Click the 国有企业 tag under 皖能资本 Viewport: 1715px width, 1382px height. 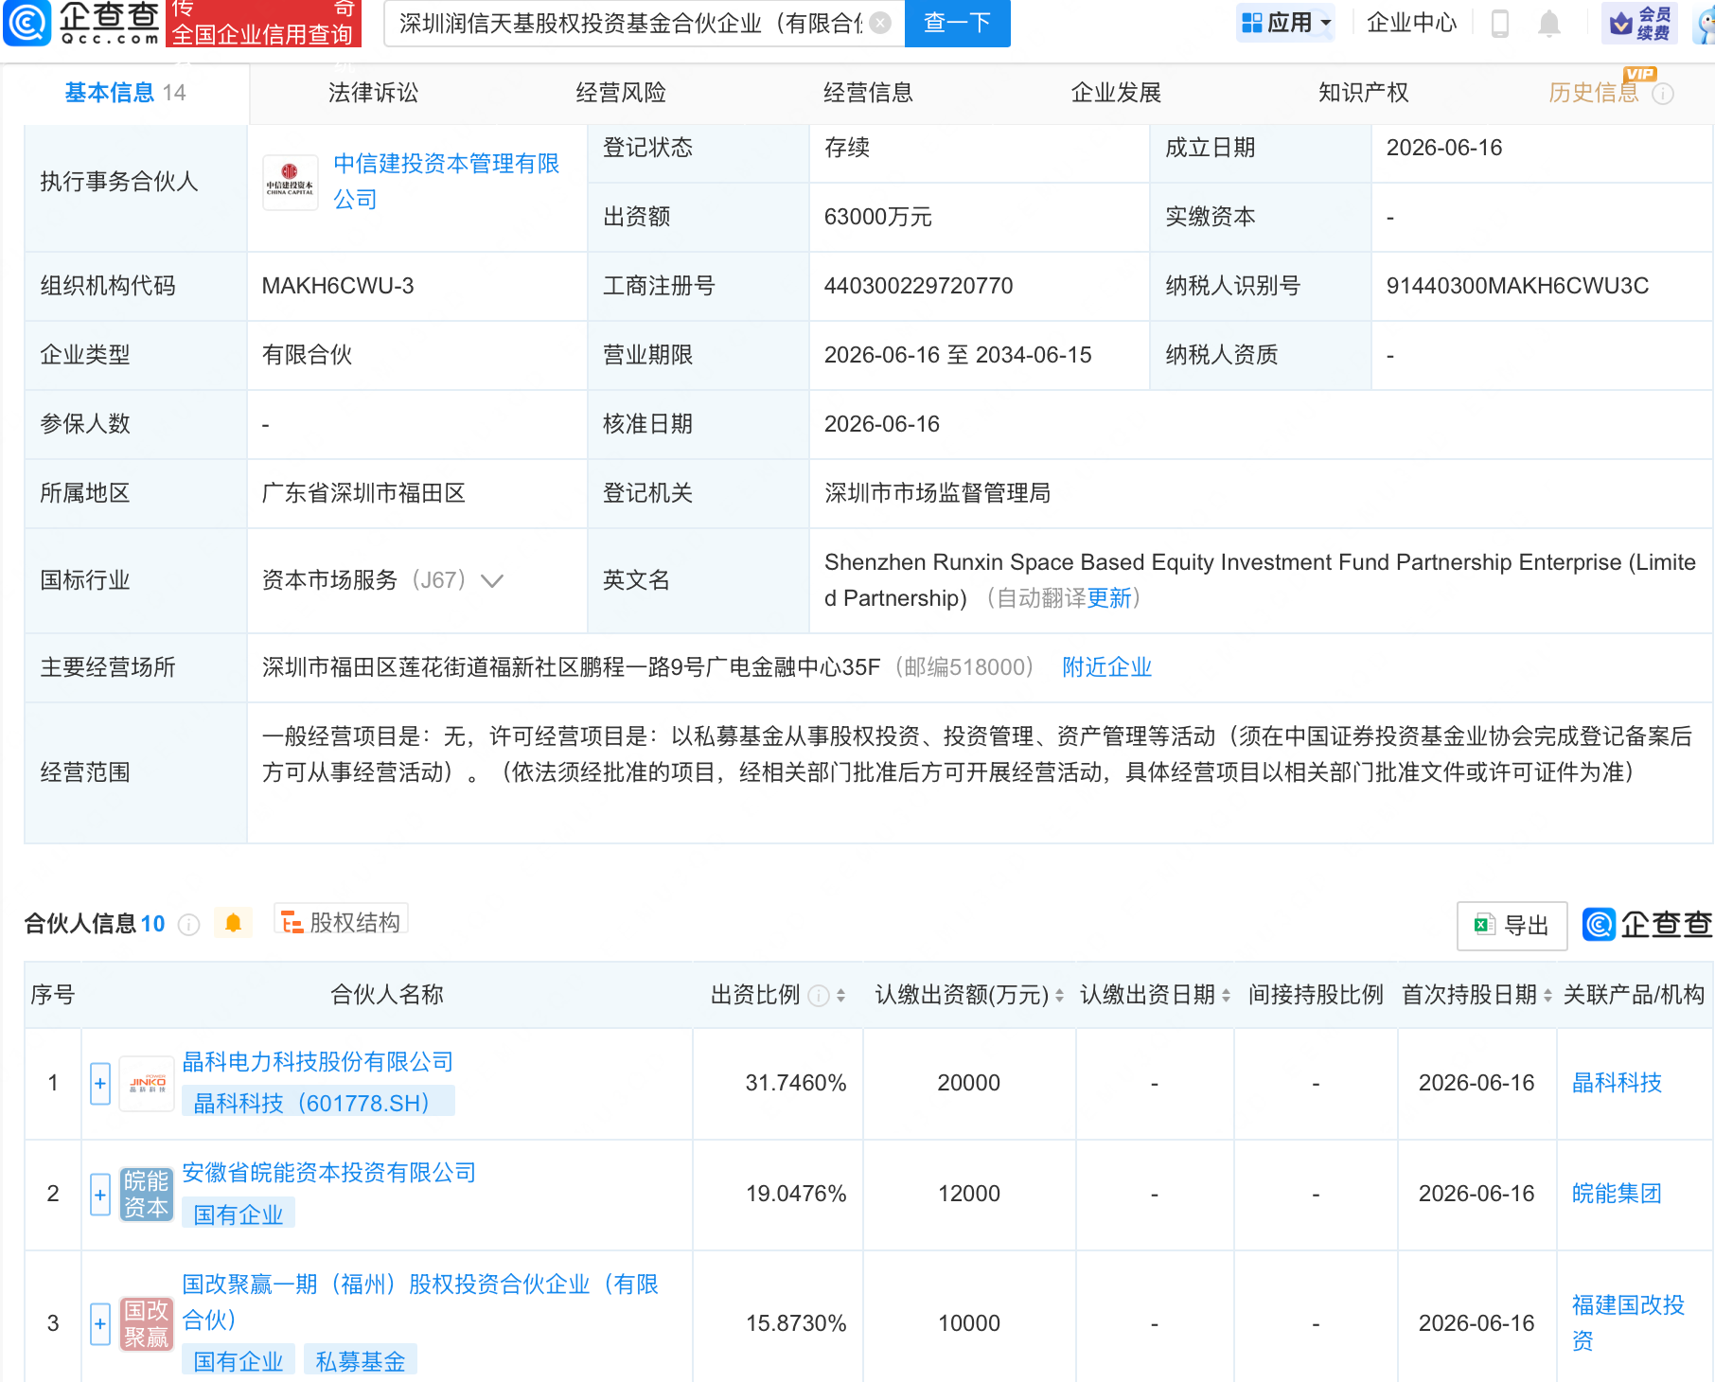239,1214
